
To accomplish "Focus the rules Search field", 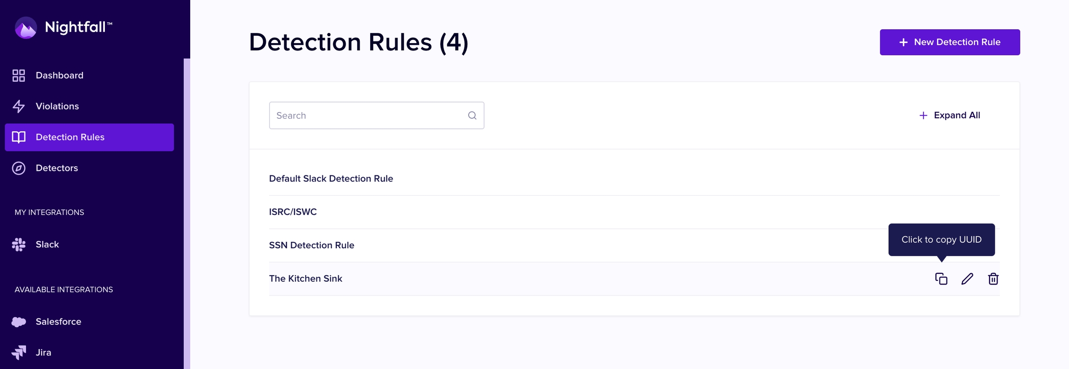I will [376, 116].
